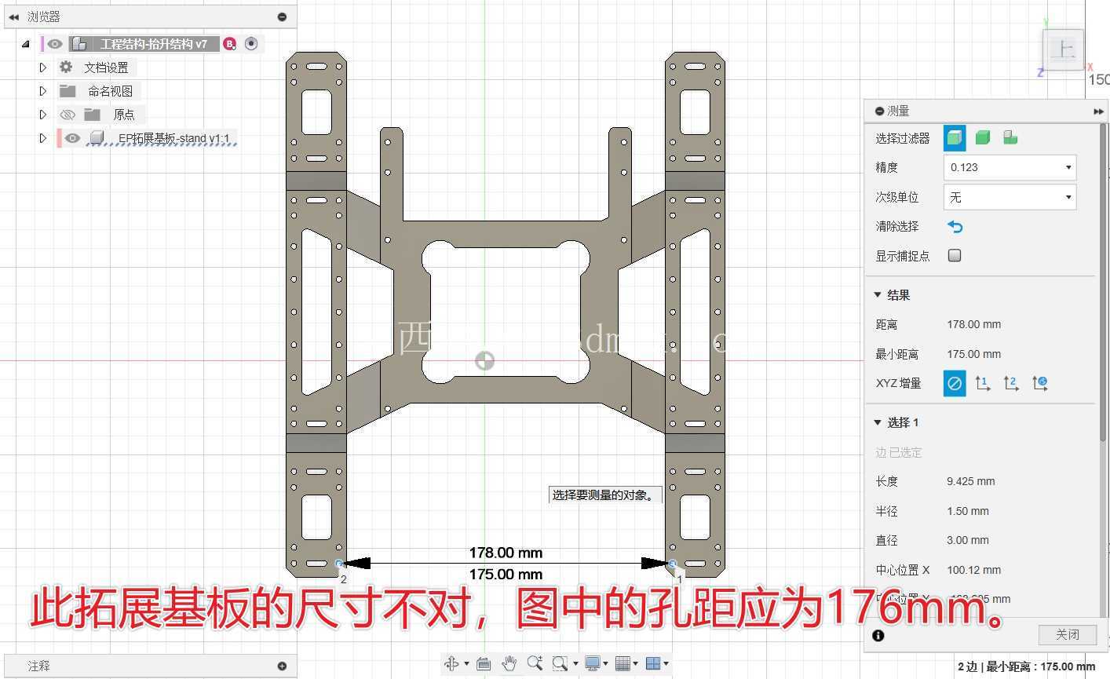
Task: Show the hidden Origin folder
Action: [x=68, y=115]
